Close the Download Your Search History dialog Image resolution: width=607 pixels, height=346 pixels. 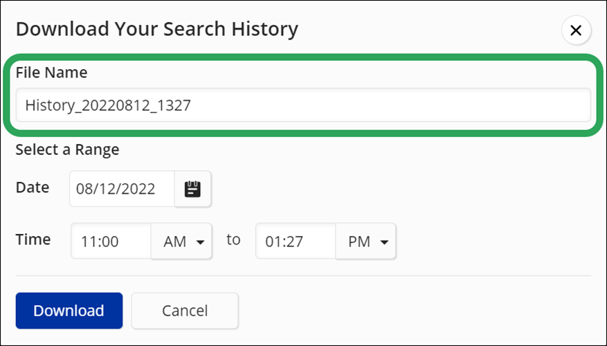576,30
